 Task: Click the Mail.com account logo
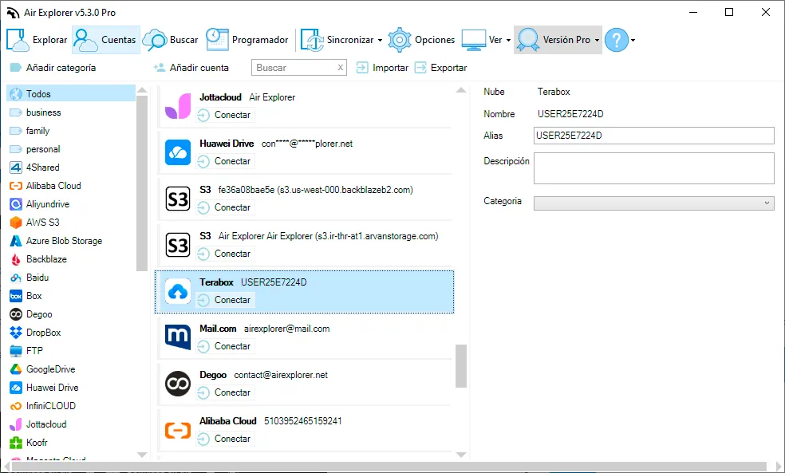click(178, 337)
